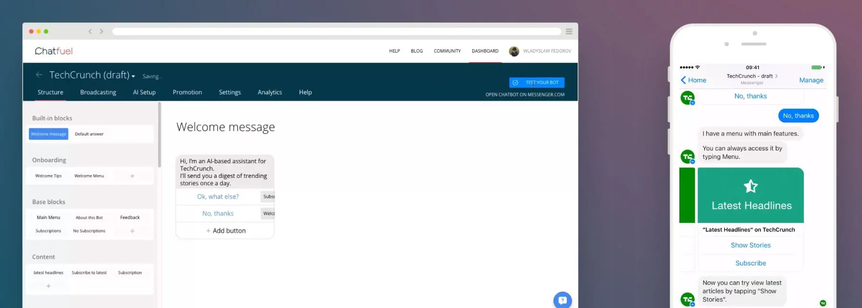Screen dimensions: 862x308
Task: Switch to the Promotion tab
Action: pos(187,92)
